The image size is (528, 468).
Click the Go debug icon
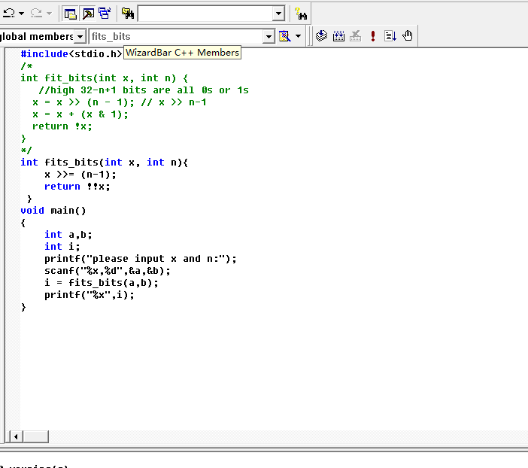[390, 35]
